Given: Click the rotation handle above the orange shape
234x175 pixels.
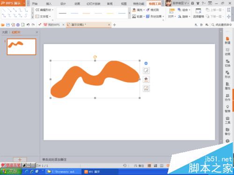Looking at the screenshot, I should (95, 57).
